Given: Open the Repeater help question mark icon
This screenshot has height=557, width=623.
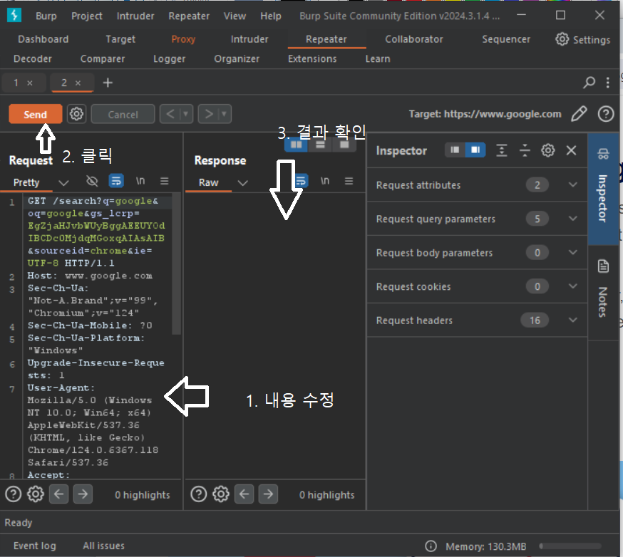Looking at the screenshot, I should [x=605, y=114].
